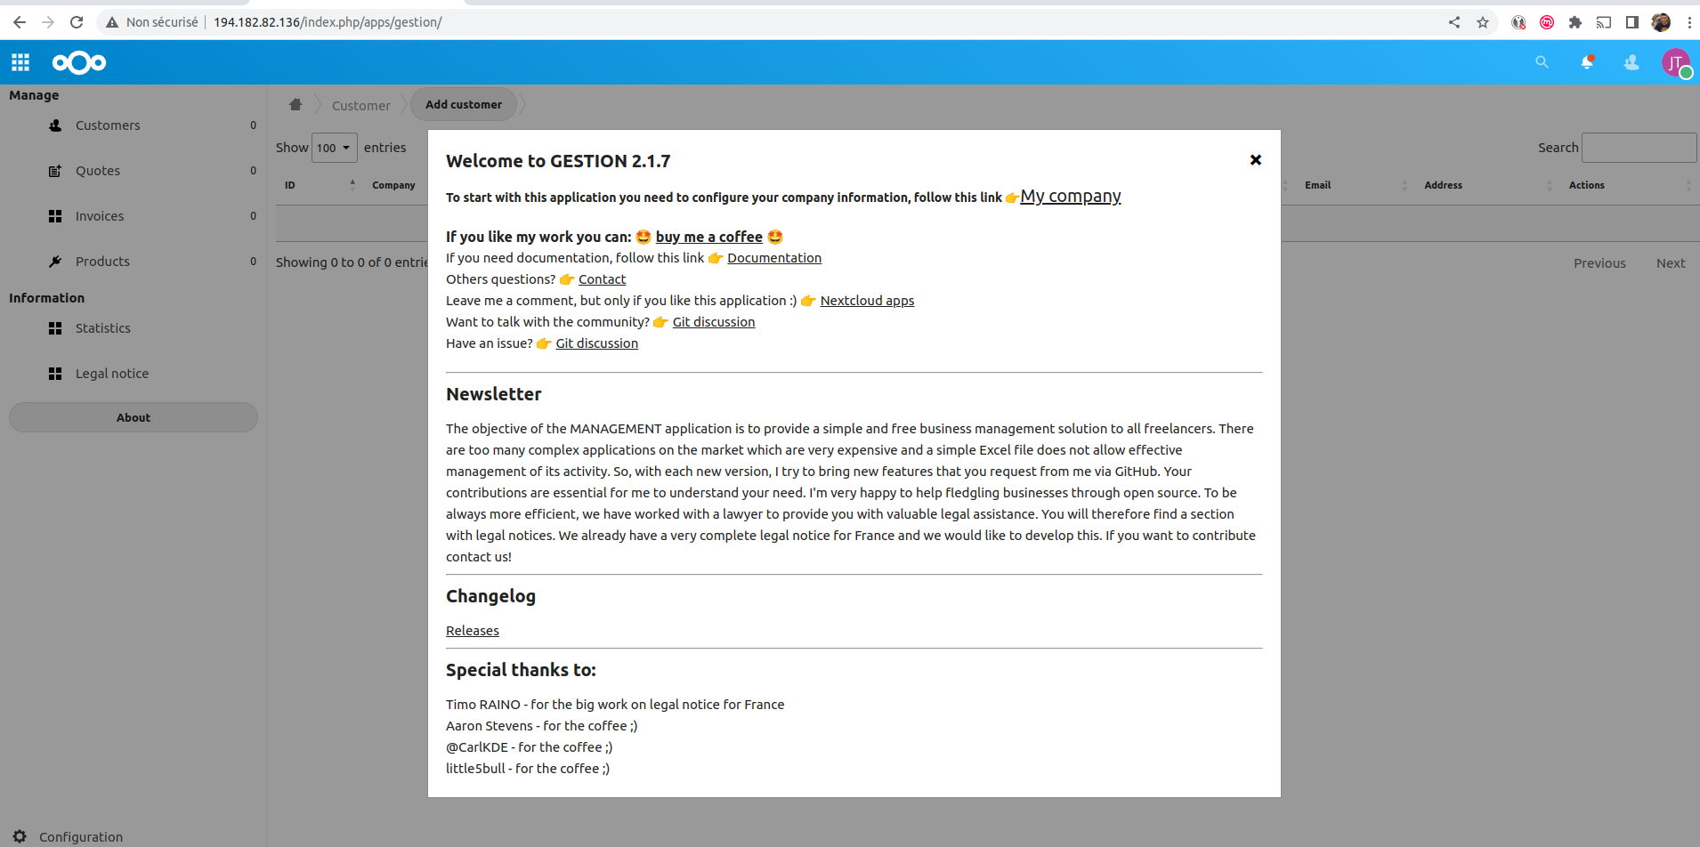Click 'Showing 0 to 0 of 0 entries' text
The height and width of the screenshot is (847, 1700).
click(x=352, y=262)
